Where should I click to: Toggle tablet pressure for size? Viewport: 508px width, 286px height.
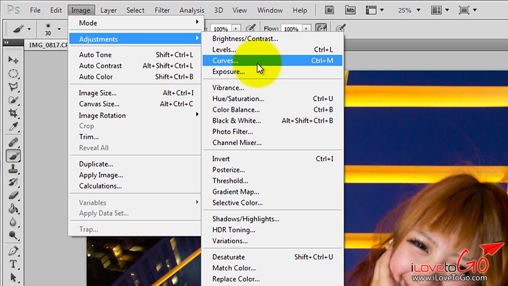pos(340,29)
